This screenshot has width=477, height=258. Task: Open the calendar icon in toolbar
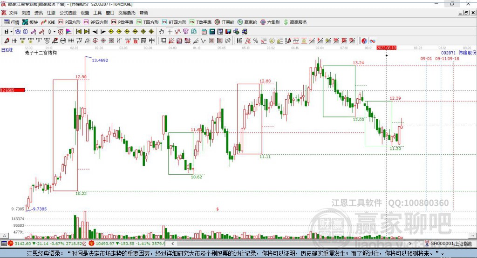tap(204, 32)
